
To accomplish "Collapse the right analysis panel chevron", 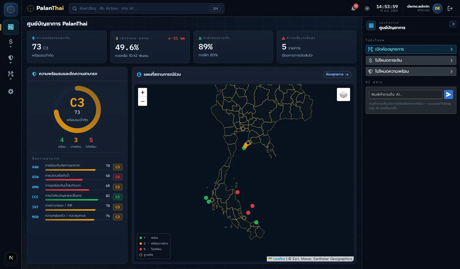I will click(x=453, y=24).
